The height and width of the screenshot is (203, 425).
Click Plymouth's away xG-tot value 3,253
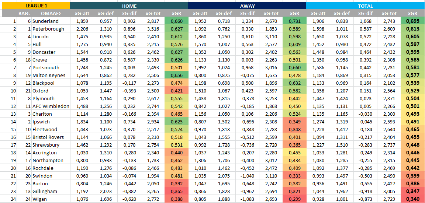point(271,98)
